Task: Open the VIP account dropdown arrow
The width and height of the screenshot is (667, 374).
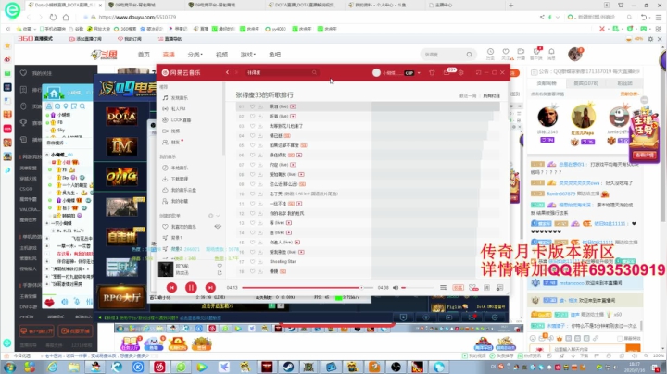Action: 419,73
